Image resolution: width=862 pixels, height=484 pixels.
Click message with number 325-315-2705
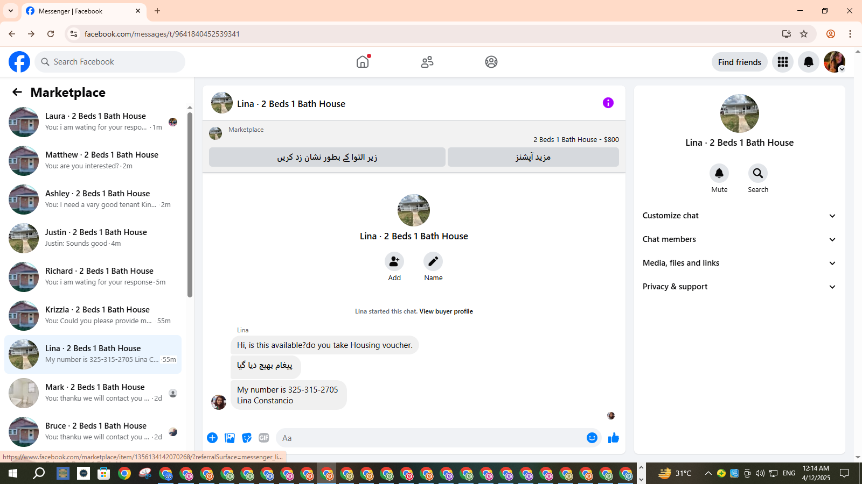pyautogui.click(x=288, y=395)
